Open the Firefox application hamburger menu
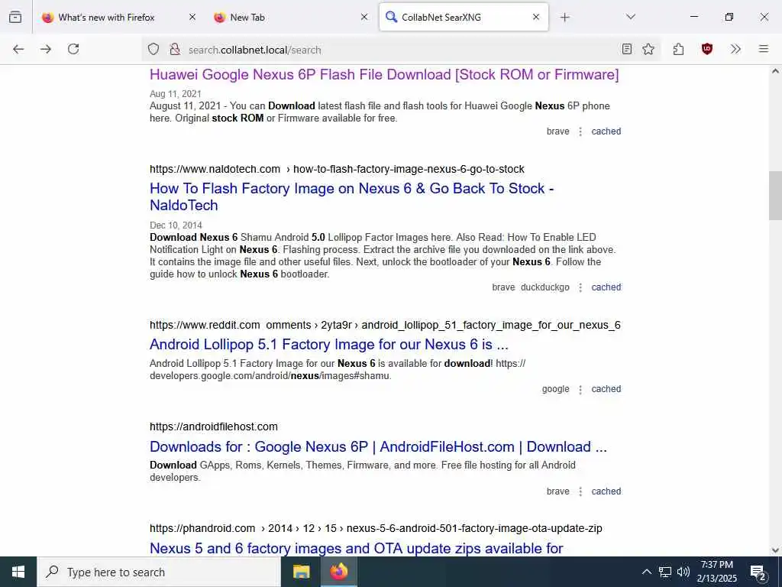 764,49
